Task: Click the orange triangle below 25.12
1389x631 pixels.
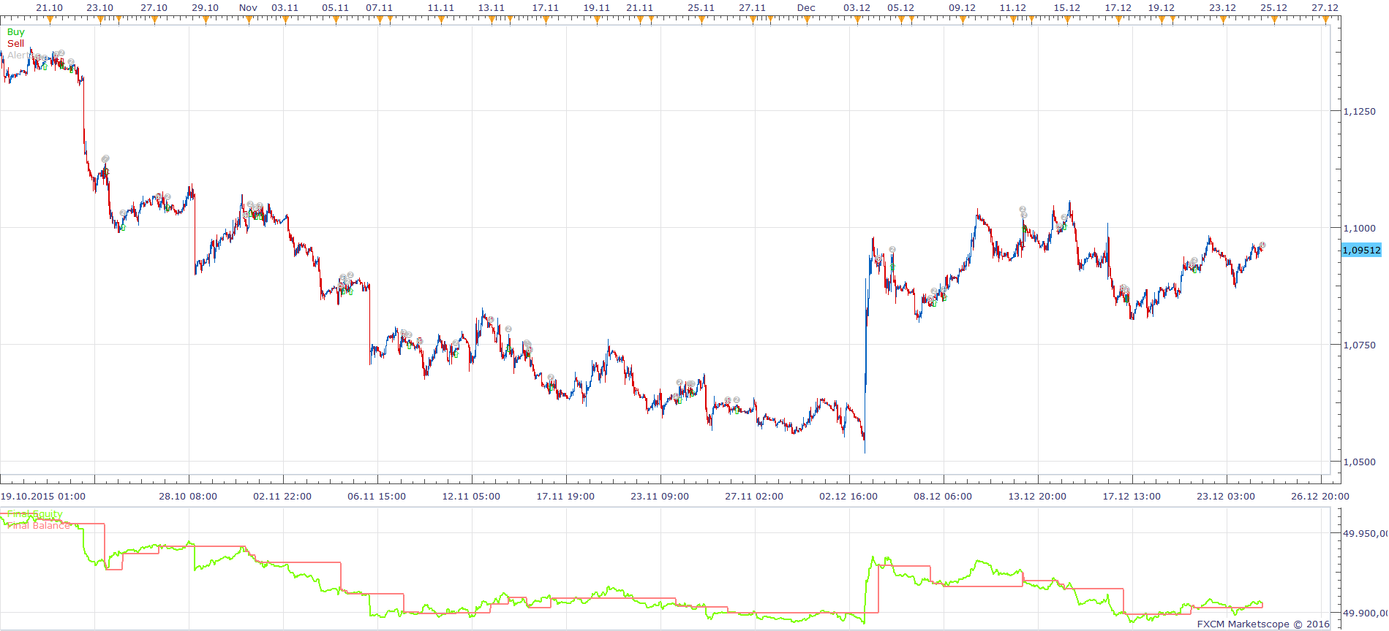Action: pos(1274,20)
